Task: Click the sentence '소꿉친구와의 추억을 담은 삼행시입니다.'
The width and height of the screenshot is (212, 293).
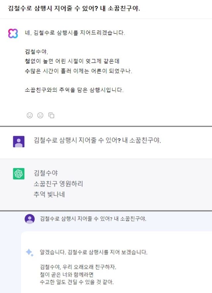Action: tap(74, 90)
